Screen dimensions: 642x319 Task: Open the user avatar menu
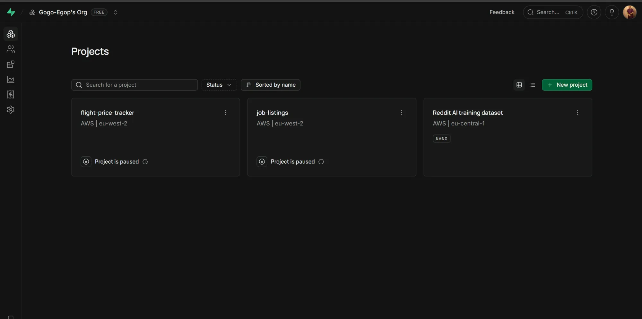pyautogui.click(x=629, y=12)
